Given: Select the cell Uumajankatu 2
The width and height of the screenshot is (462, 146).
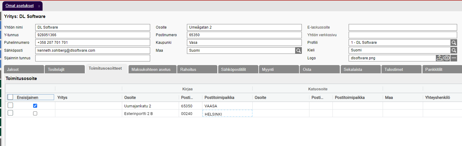Looking at the screenshot, I should (x=150, y=106).
